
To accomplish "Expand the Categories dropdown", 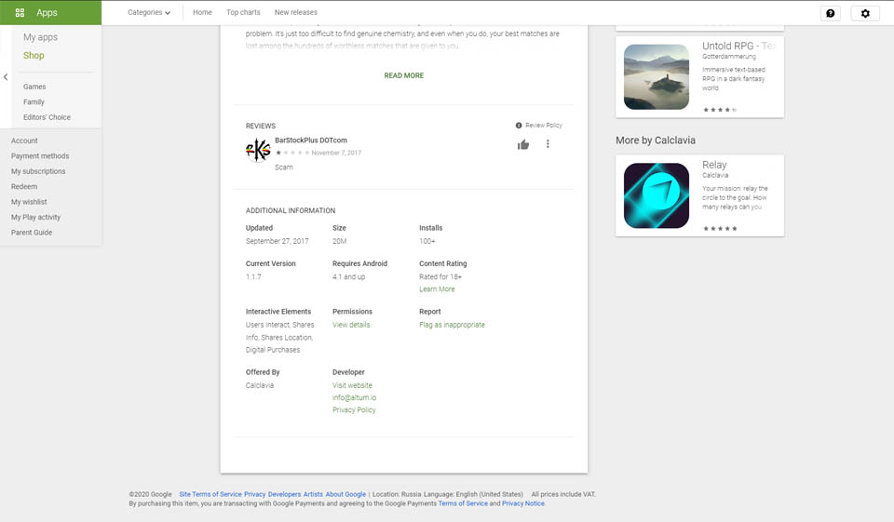I will (149, 13).
